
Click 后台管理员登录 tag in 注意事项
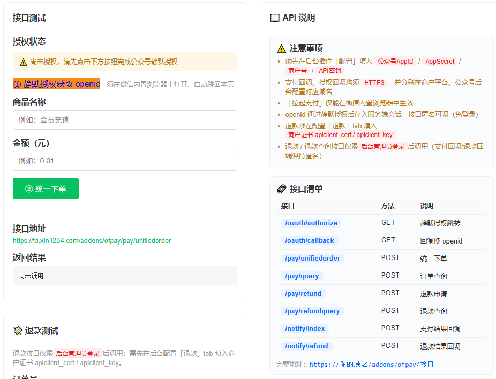[x=383, y=146]
